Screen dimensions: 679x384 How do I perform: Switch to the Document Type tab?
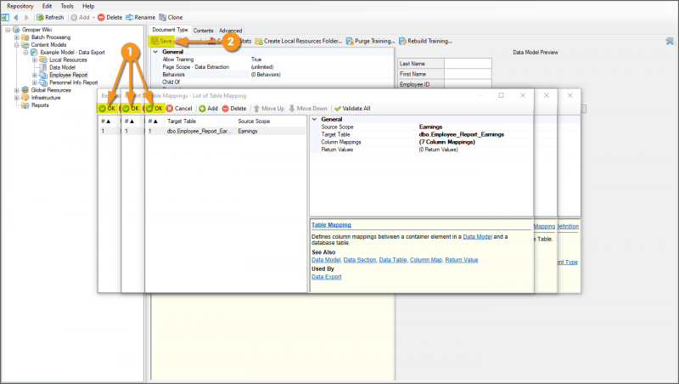[x=170, y=30]
